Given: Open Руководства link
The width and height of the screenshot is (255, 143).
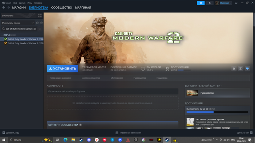Looking at the screenshot, I should coord(140,78).
